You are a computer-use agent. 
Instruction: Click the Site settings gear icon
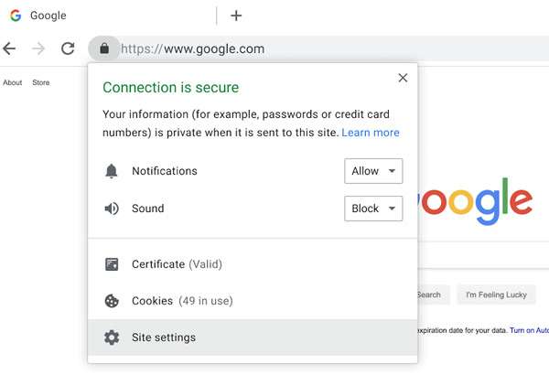click(112, 337)
